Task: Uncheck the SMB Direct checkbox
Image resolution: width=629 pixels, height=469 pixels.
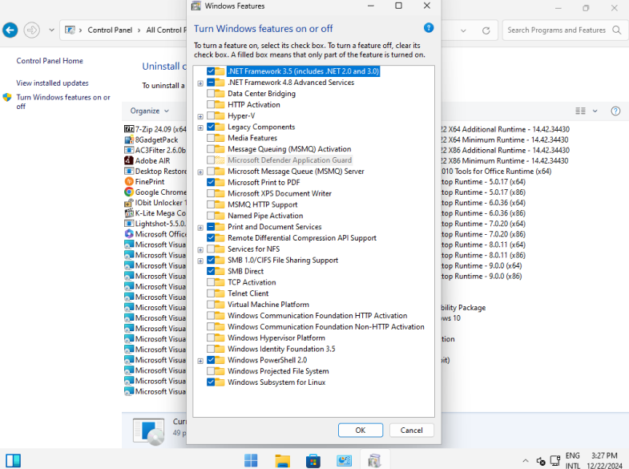Action: pos(211,271)
